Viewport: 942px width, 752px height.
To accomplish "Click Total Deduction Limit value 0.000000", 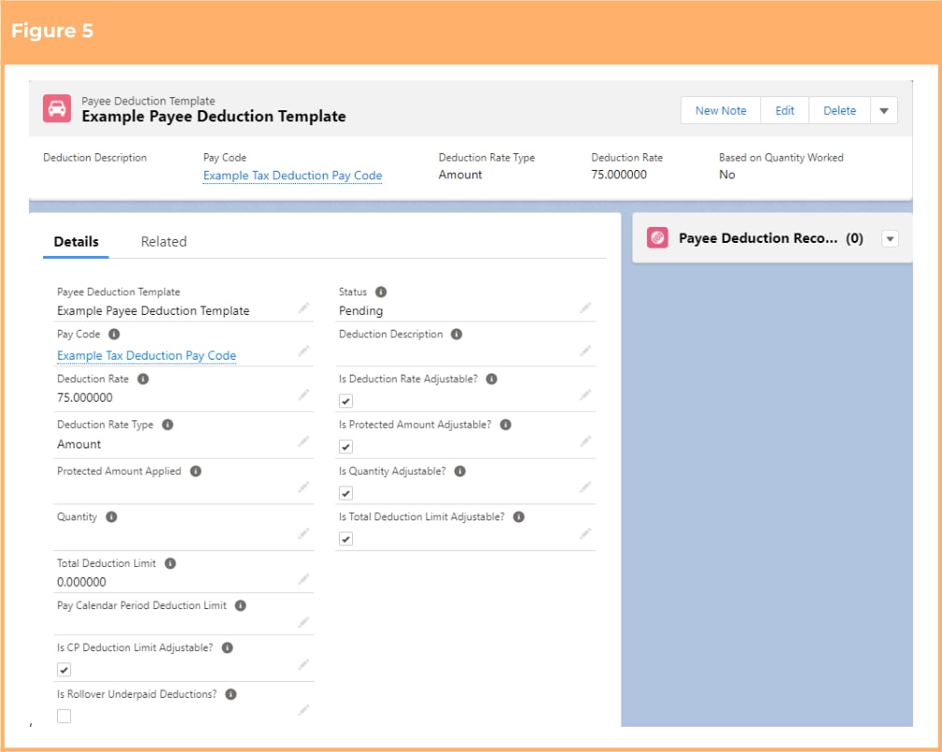I will pos(82,583).
